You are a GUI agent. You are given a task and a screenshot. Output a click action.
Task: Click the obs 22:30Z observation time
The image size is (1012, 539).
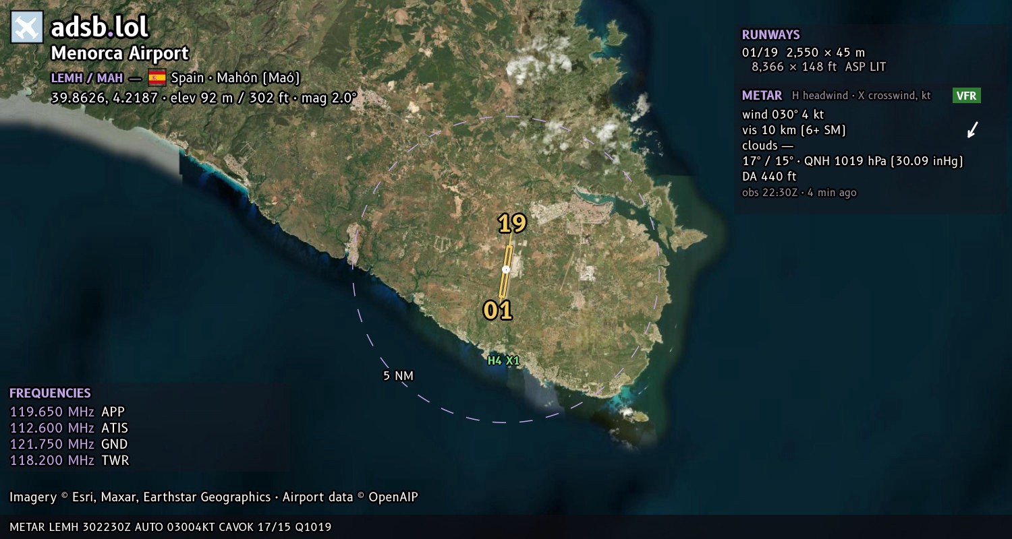click(x=799, y=193)
